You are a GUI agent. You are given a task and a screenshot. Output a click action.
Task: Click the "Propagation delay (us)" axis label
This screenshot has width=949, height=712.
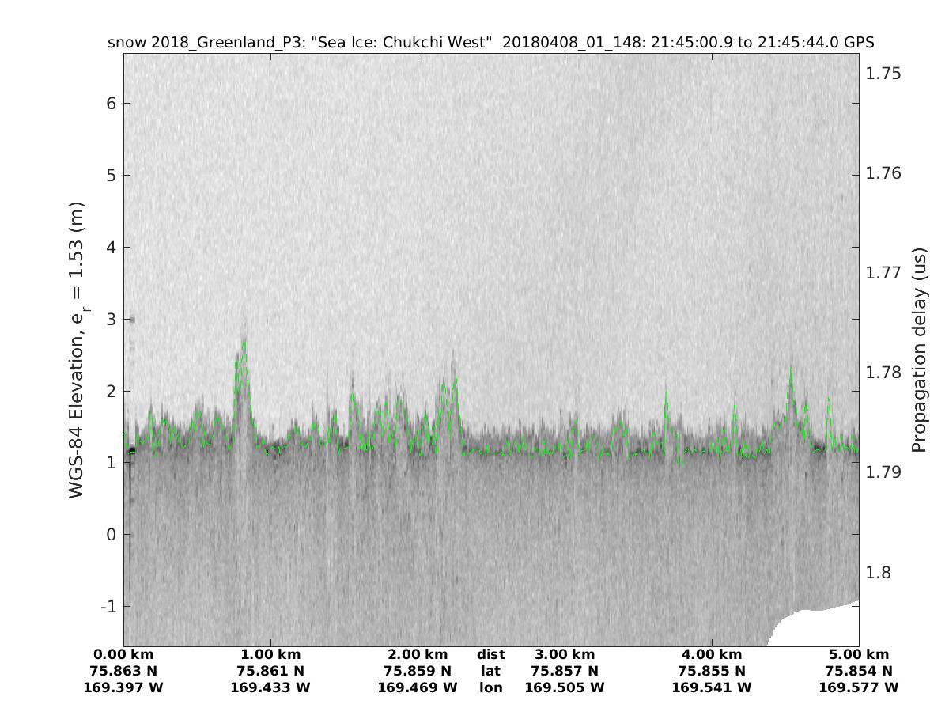click(918, 350)
